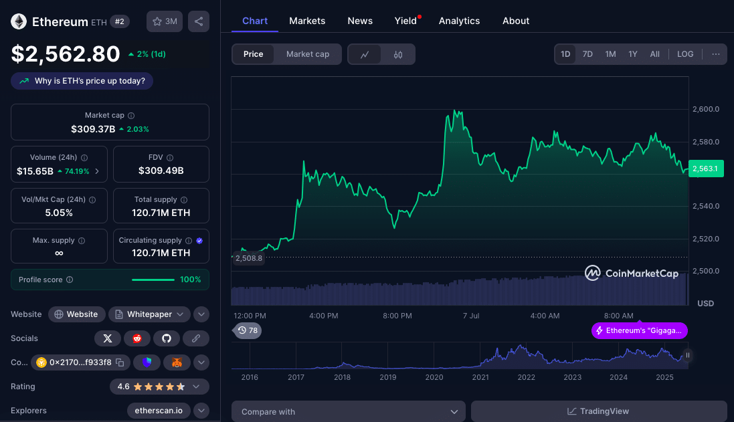Click the Ethereum logo icon
Image resolution: width=734 pixels, height=422 pixels.
[19, 21]
